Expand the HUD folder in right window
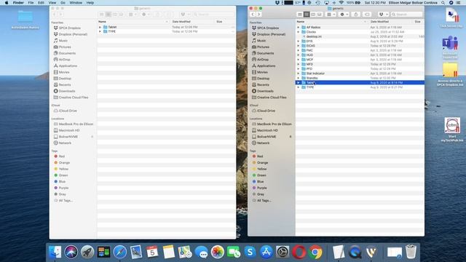The width and height of the screenshot is (466, 262). (x=299, y=55)
